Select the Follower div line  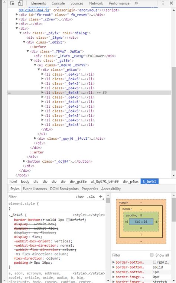coord(75,56)
